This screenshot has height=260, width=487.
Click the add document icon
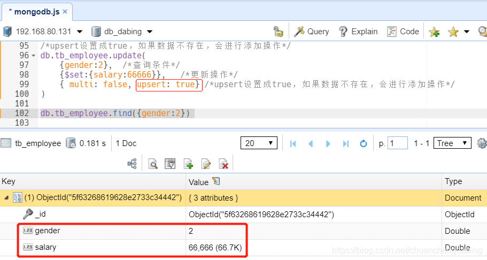click(x=188, y=164)
